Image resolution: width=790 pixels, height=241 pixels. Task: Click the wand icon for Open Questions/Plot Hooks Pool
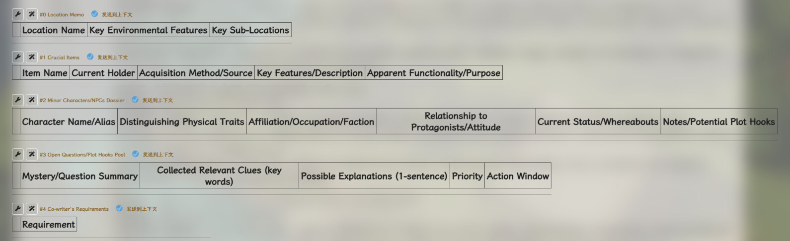click(31, 154)
